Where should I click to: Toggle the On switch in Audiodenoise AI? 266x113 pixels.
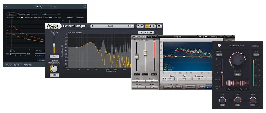(256, 46)
